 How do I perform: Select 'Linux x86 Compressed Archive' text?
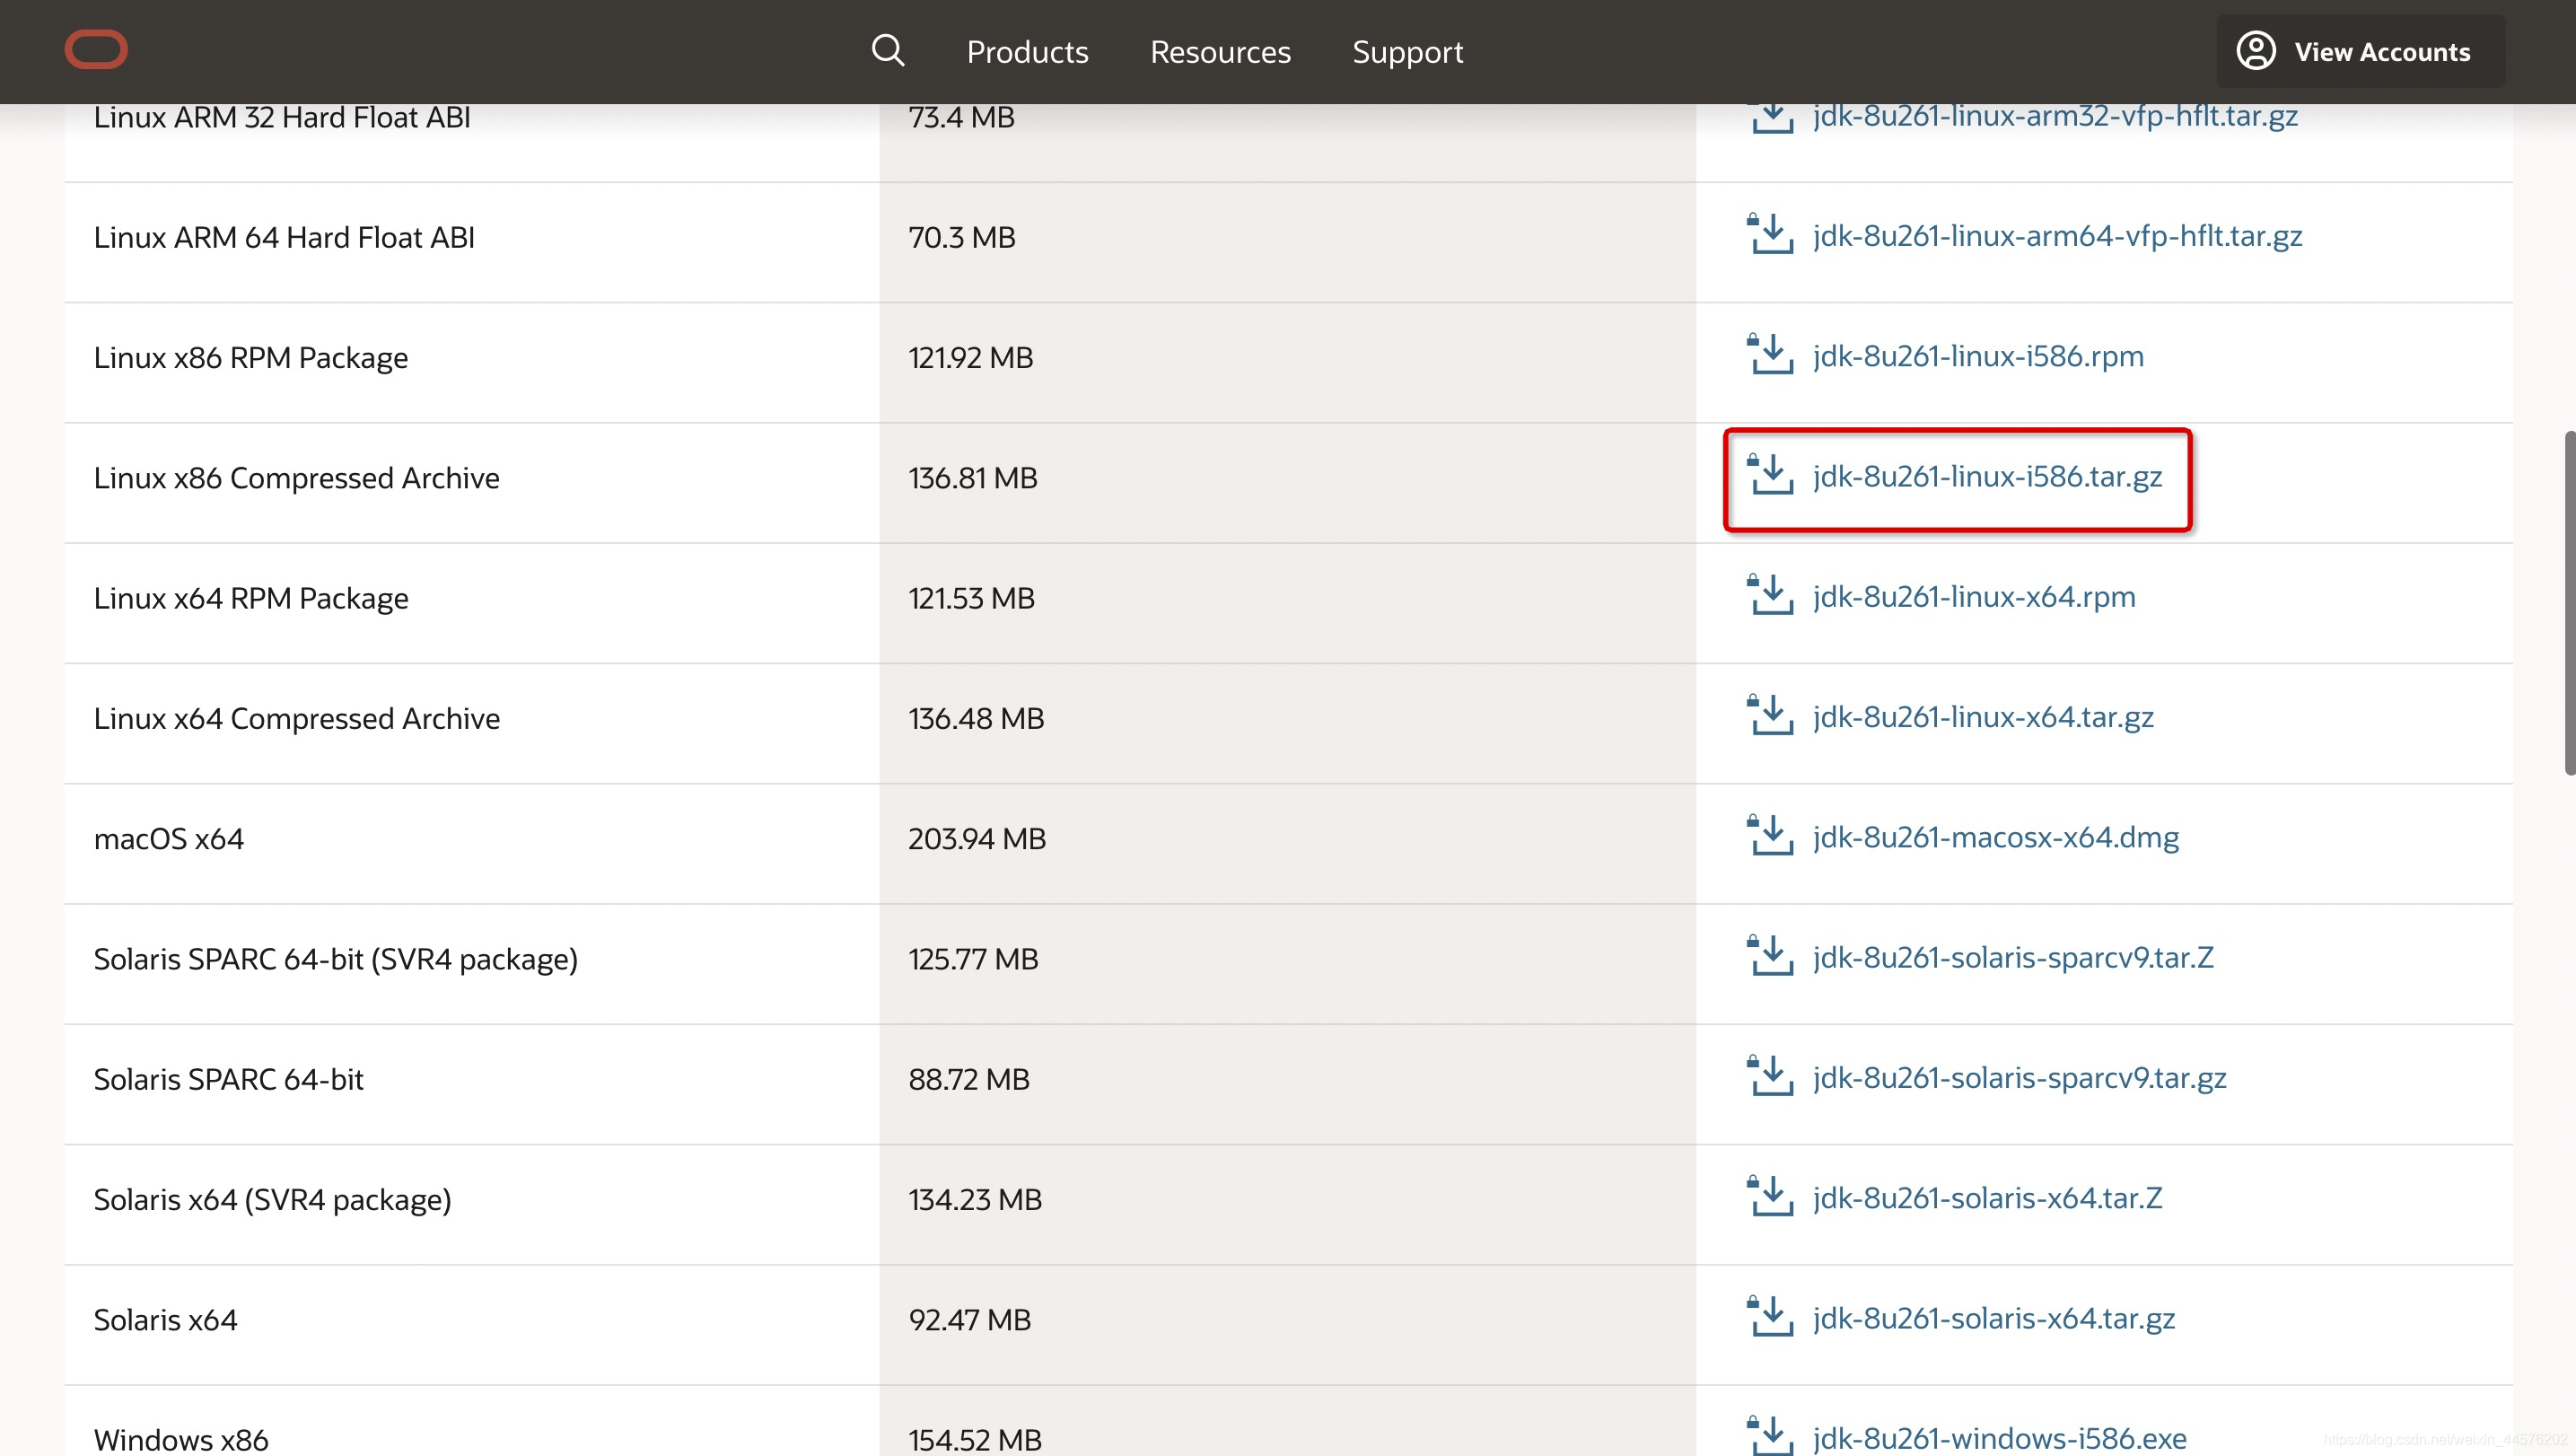pyautogui.click(x=296, y=478)
